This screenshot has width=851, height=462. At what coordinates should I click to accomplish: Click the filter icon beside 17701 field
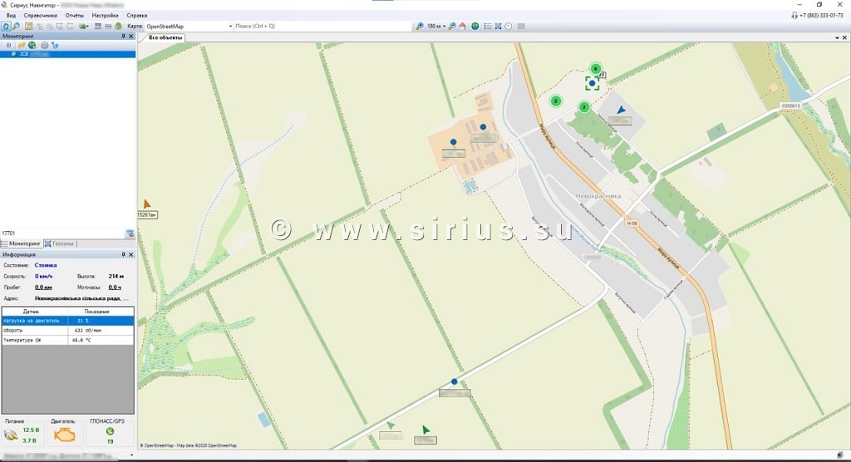coord(130,233)
